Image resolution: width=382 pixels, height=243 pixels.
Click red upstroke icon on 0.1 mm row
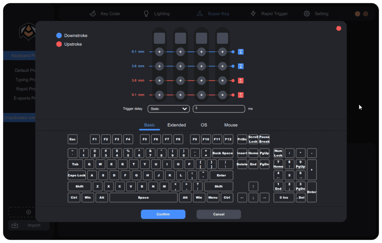tap(241, 95)
